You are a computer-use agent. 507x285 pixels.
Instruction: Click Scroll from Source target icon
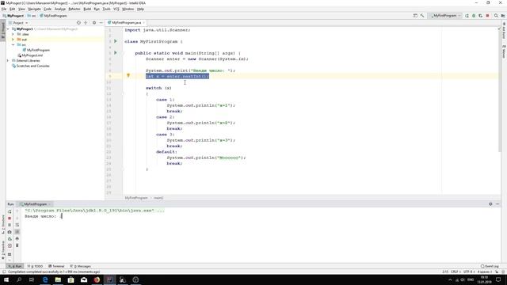[78, 23]
